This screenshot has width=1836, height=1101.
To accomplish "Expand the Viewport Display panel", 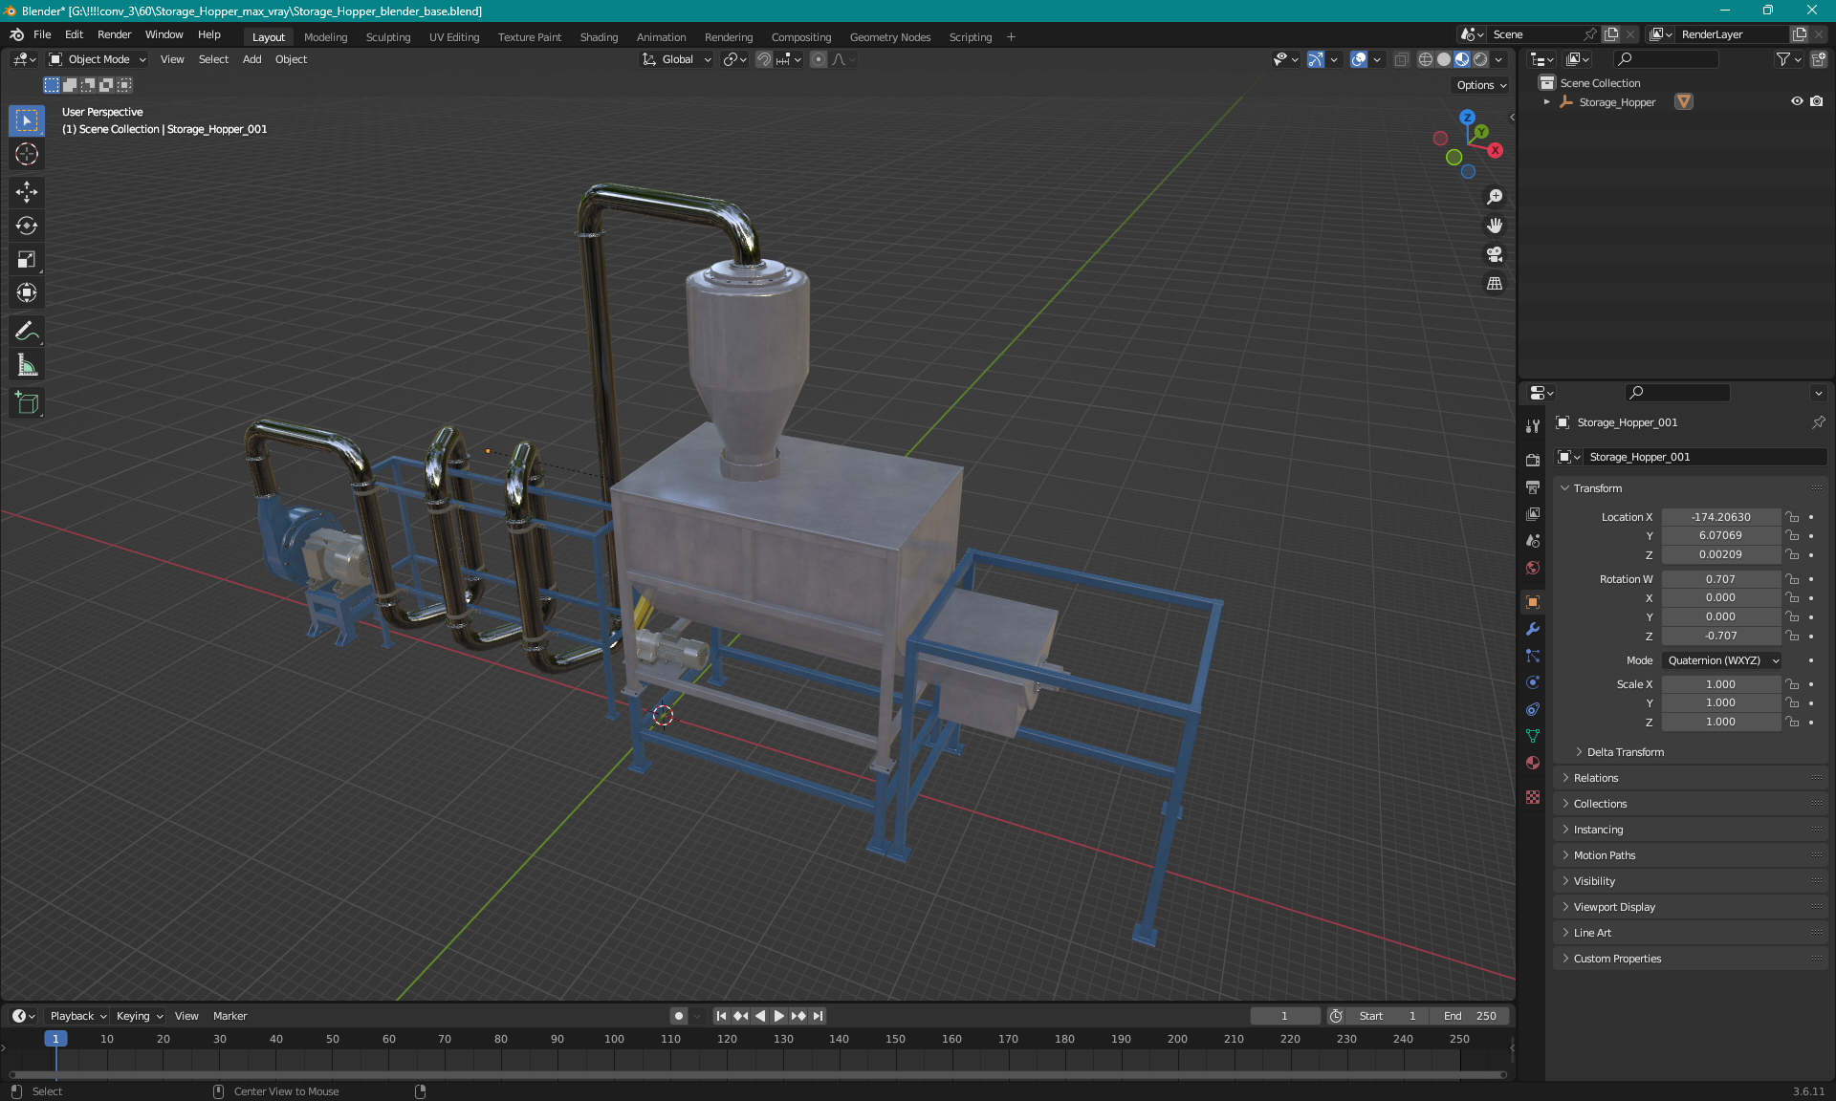I will (x=1613, y=907).
